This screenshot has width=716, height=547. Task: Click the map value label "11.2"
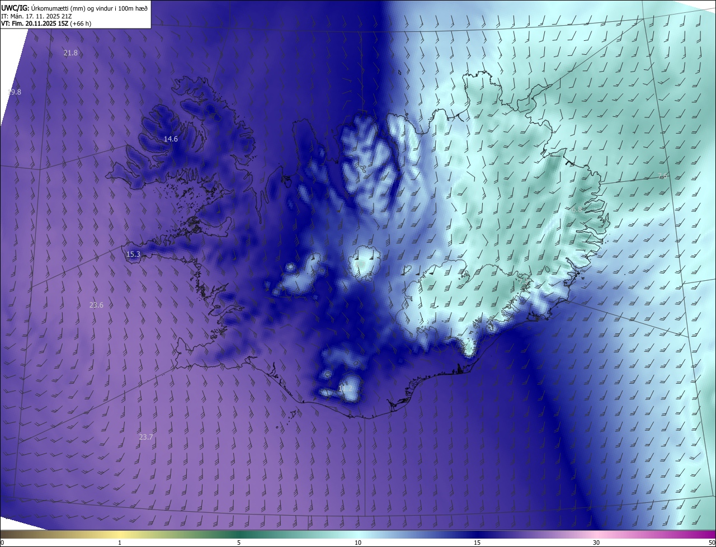pyautogui.click(x=345, y=388)
